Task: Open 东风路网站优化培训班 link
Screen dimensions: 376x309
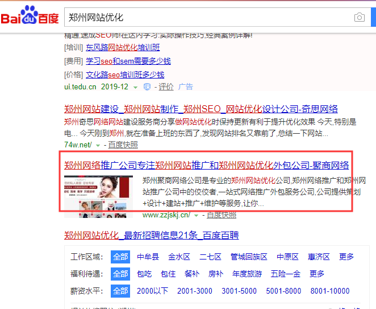Action: 123,47
